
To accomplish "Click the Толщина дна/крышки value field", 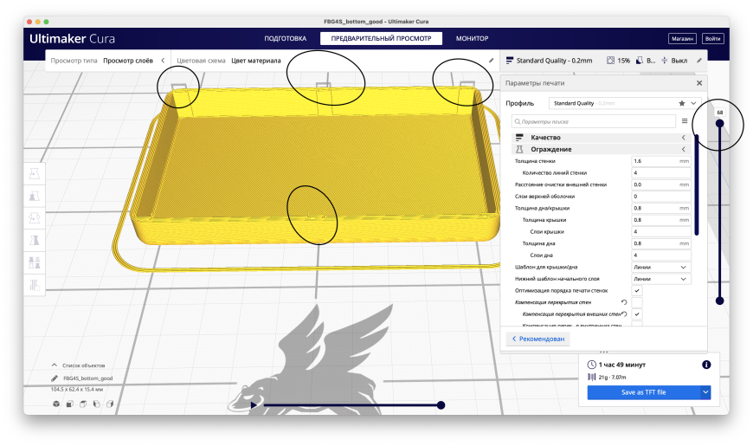I will [660, 208].
